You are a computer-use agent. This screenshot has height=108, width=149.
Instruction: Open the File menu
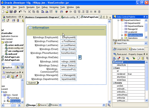pyautogui.click(x=4, y=7)
